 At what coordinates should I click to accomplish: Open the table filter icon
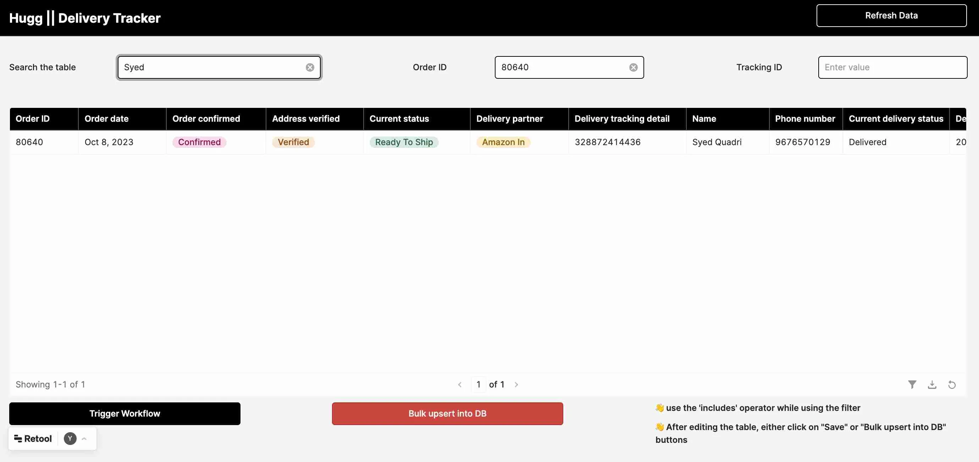(x=912, y=384)
